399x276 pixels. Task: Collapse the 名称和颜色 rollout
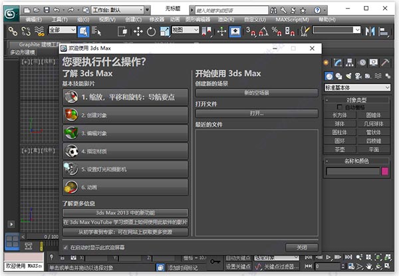click(x=356, y=161)
